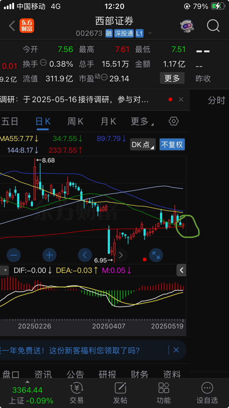The image size is (229, 408).
Task: Tap the 西部证券 stock title
Action: coord(114,21)
